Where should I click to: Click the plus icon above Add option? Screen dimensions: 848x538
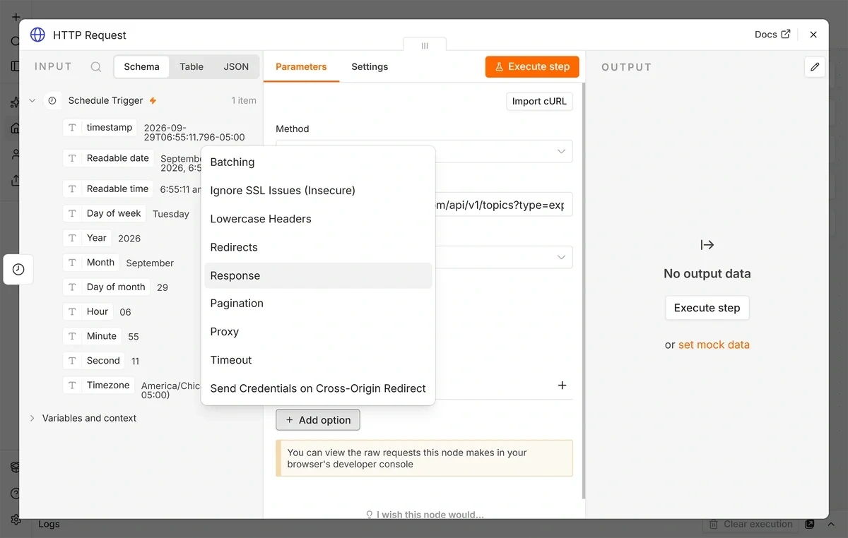(x=563, y=385)
